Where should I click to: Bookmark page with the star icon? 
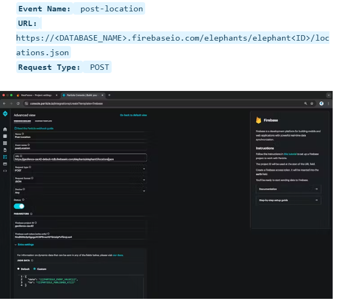pyautogui.click(x=314, y=103)
